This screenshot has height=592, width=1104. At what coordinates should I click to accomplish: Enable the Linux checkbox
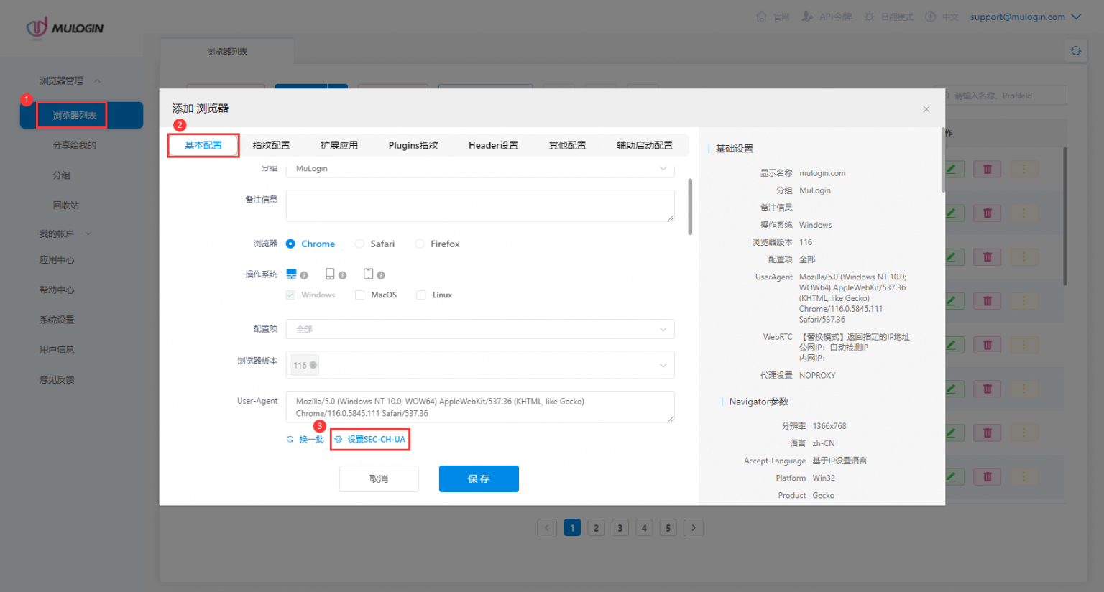pos(421,295)
